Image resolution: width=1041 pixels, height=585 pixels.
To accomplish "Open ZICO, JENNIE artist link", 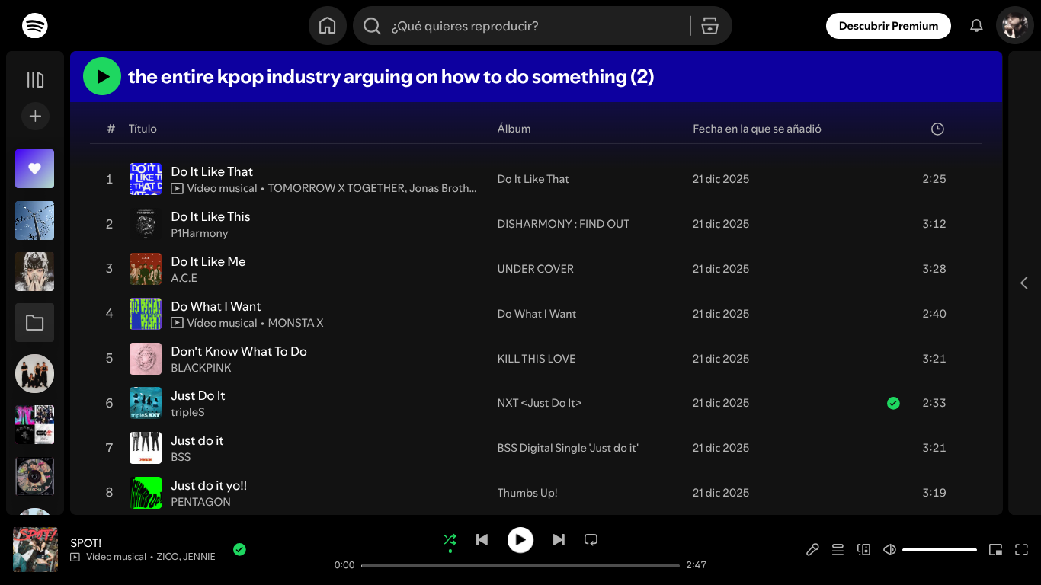I will coord(186,557).
